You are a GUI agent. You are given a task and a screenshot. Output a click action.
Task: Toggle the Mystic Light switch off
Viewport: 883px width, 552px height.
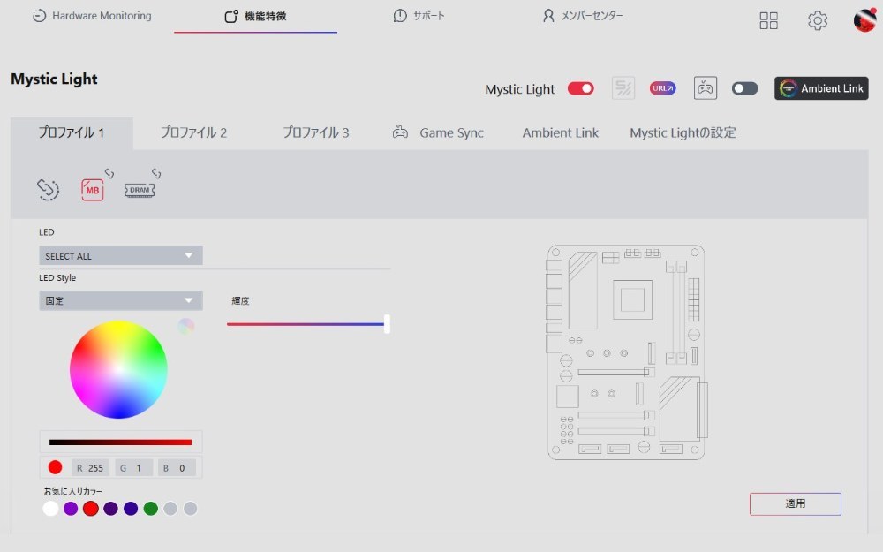[x=581, y=88]
